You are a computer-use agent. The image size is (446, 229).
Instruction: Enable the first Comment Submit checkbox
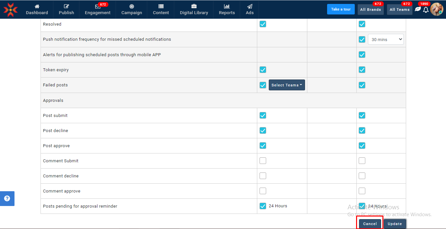[x=263, y=161]
